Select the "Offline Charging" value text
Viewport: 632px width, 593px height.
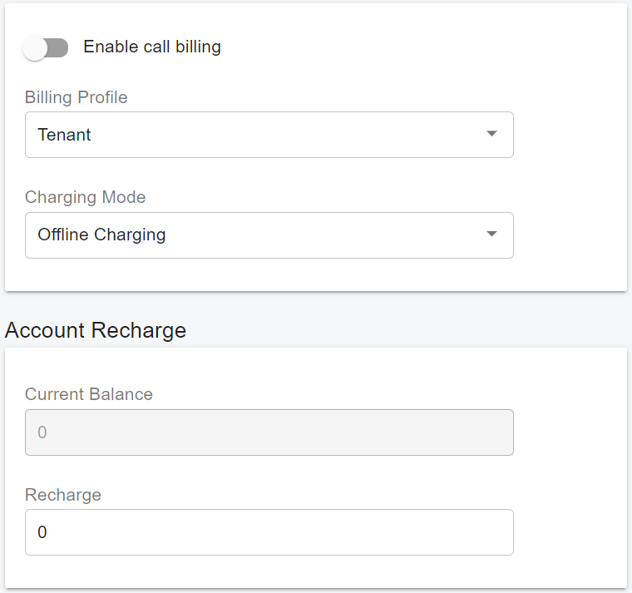[101, 235]
